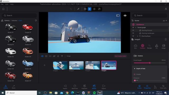Switch to the Render settings tab

149,46
